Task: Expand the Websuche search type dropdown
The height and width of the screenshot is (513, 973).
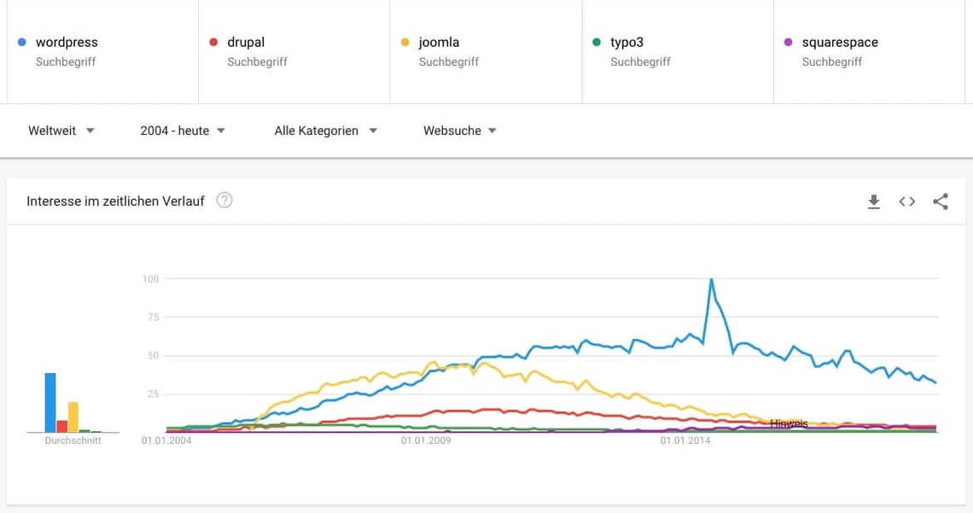Action: pos(460,131)
